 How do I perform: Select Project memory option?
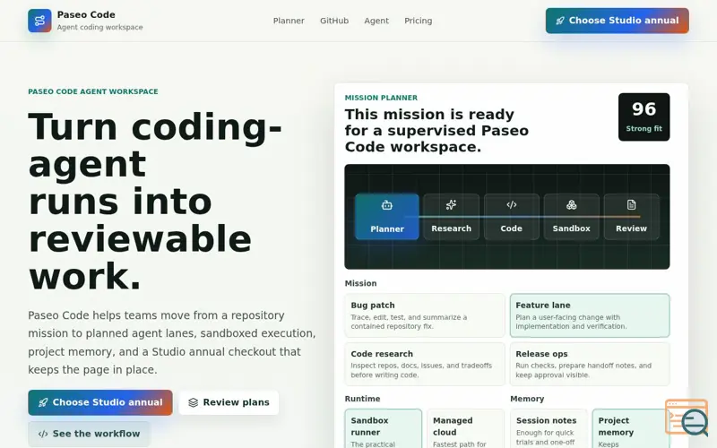pyautogui.click(x=629, y=429)
